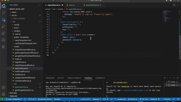Image resolution: width=181 pixels, height=102 pixels.
Task: Expand the config folder
Action: (16, 25)
